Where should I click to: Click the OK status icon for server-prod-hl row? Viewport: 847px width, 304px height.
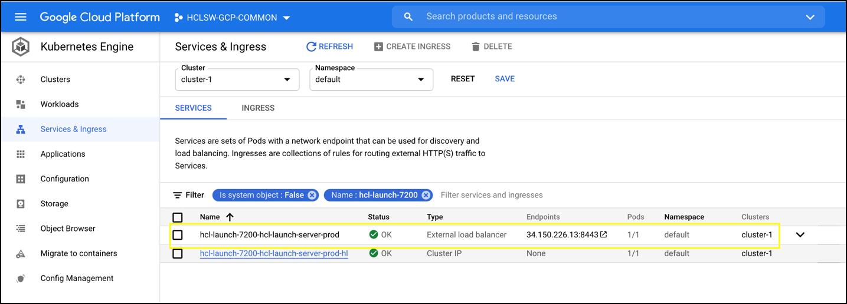coord(374,253)
